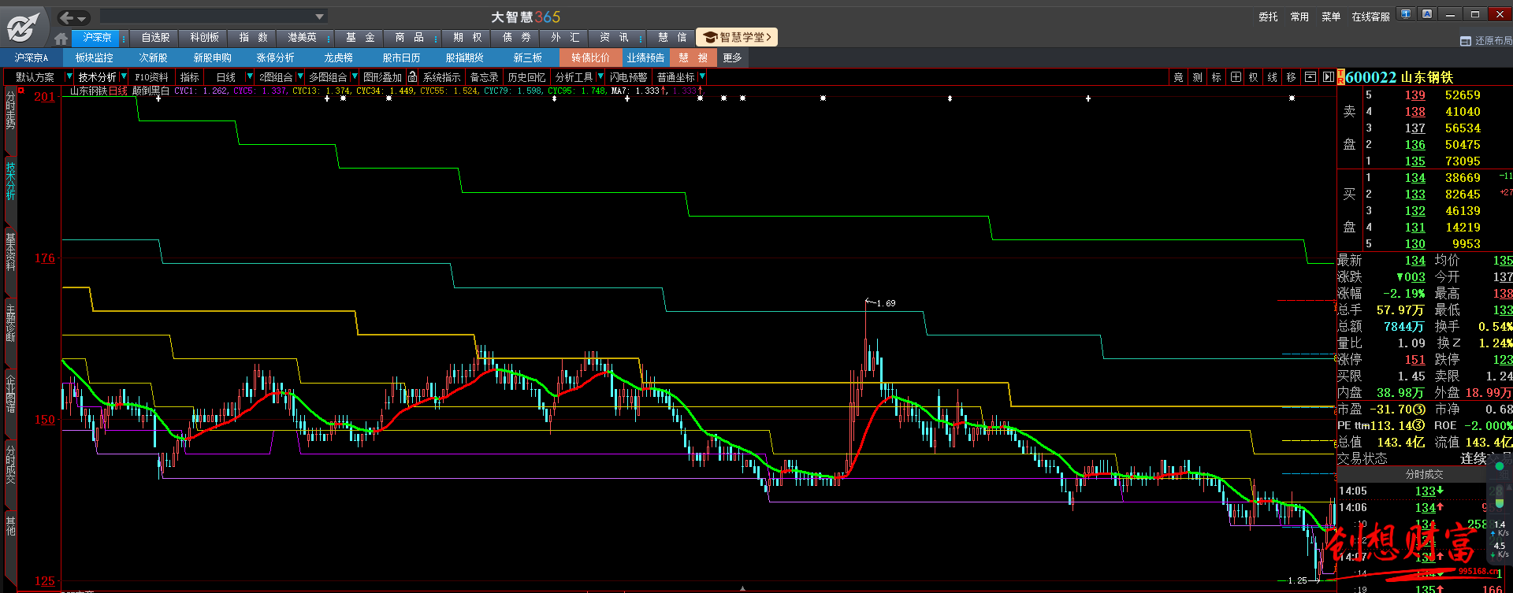
Task: Click the grid layout icon
Action: click(x=1235, y=77)
